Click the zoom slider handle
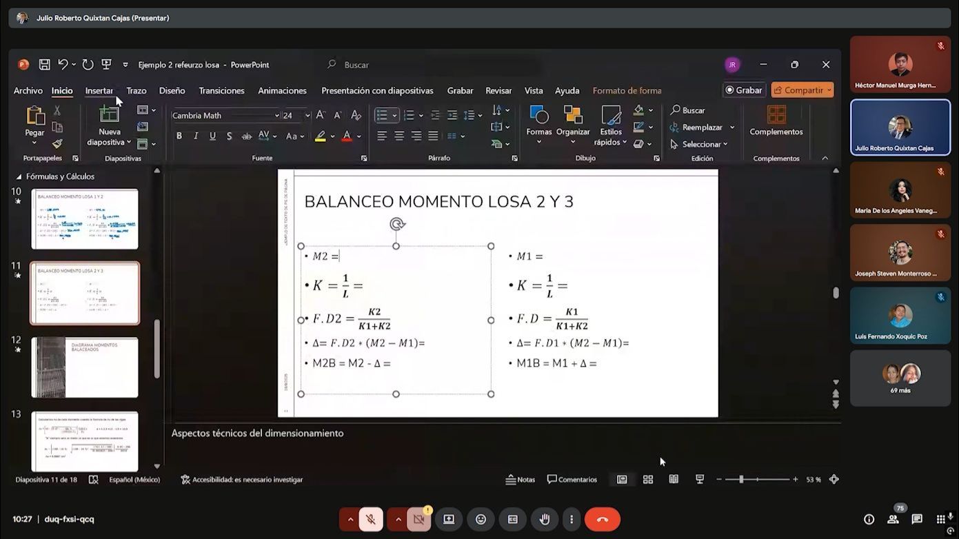959x539 pixels. [742, 480]
